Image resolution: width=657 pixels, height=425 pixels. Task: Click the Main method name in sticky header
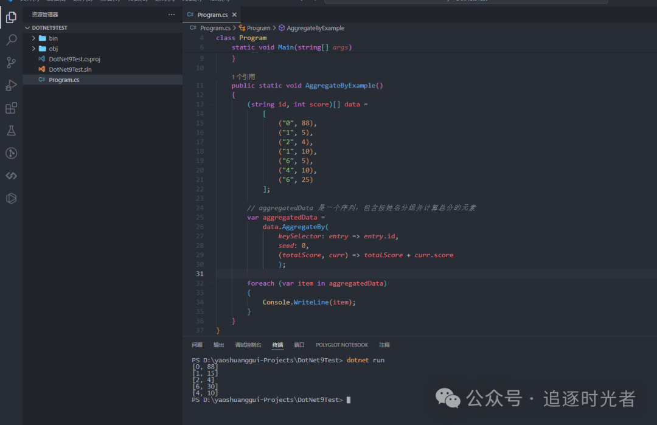point(286,47)
